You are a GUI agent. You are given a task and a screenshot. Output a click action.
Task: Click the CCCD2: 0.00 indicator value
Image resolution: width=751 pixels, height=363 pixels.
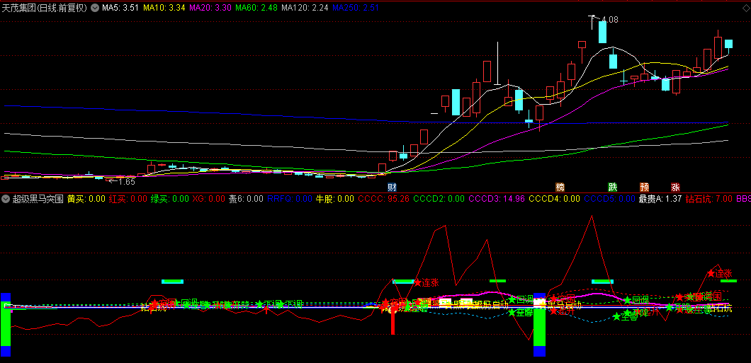coord(439,198)
